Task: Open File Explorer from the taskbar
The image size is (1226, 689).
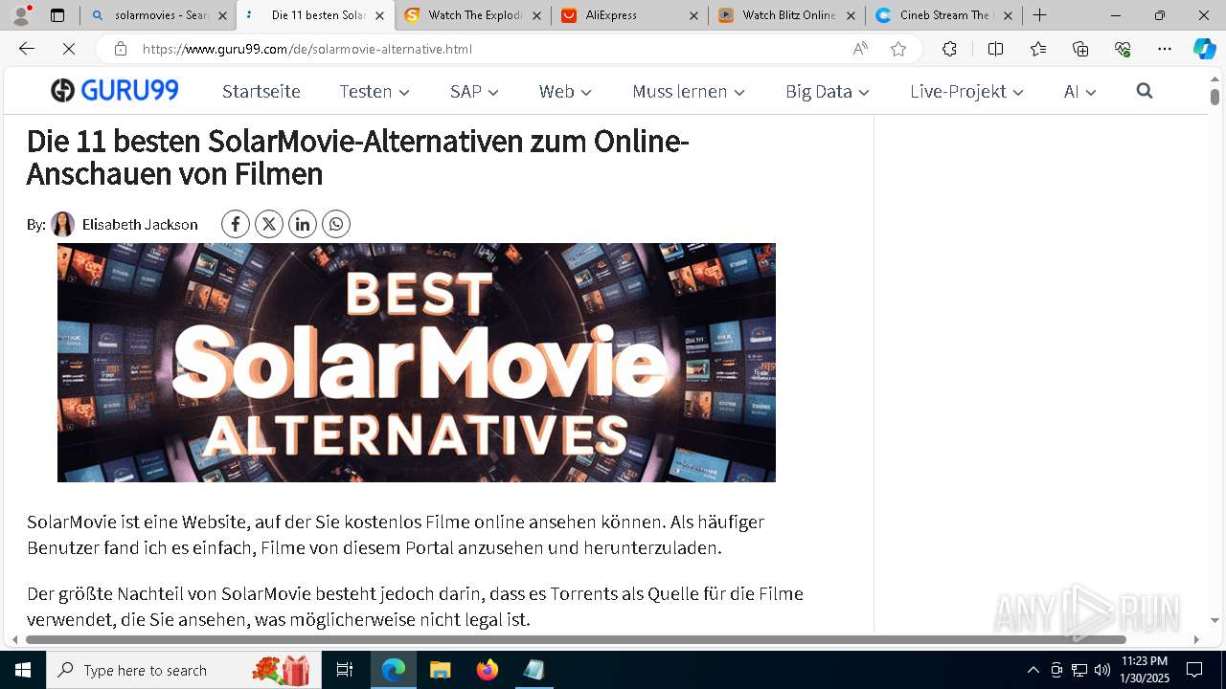Action: click(441, 670)
